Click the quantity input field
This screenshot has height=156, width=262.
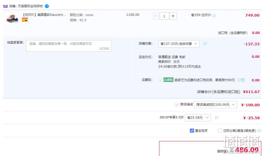coord(164,16)
